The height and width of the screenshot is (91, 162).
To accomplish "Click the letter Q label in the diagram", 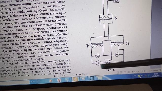I will pos(128,43).
